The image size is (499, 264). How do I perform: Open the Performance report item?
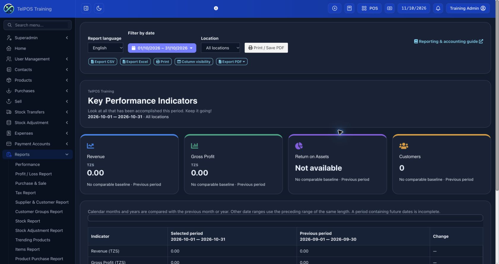[28, 164]
